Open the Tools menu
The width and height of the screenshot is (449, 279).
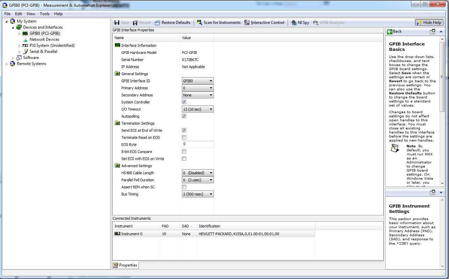(x=45, y=14)
